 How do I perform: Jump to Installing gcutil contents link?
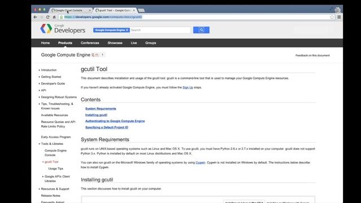(96, 115)
